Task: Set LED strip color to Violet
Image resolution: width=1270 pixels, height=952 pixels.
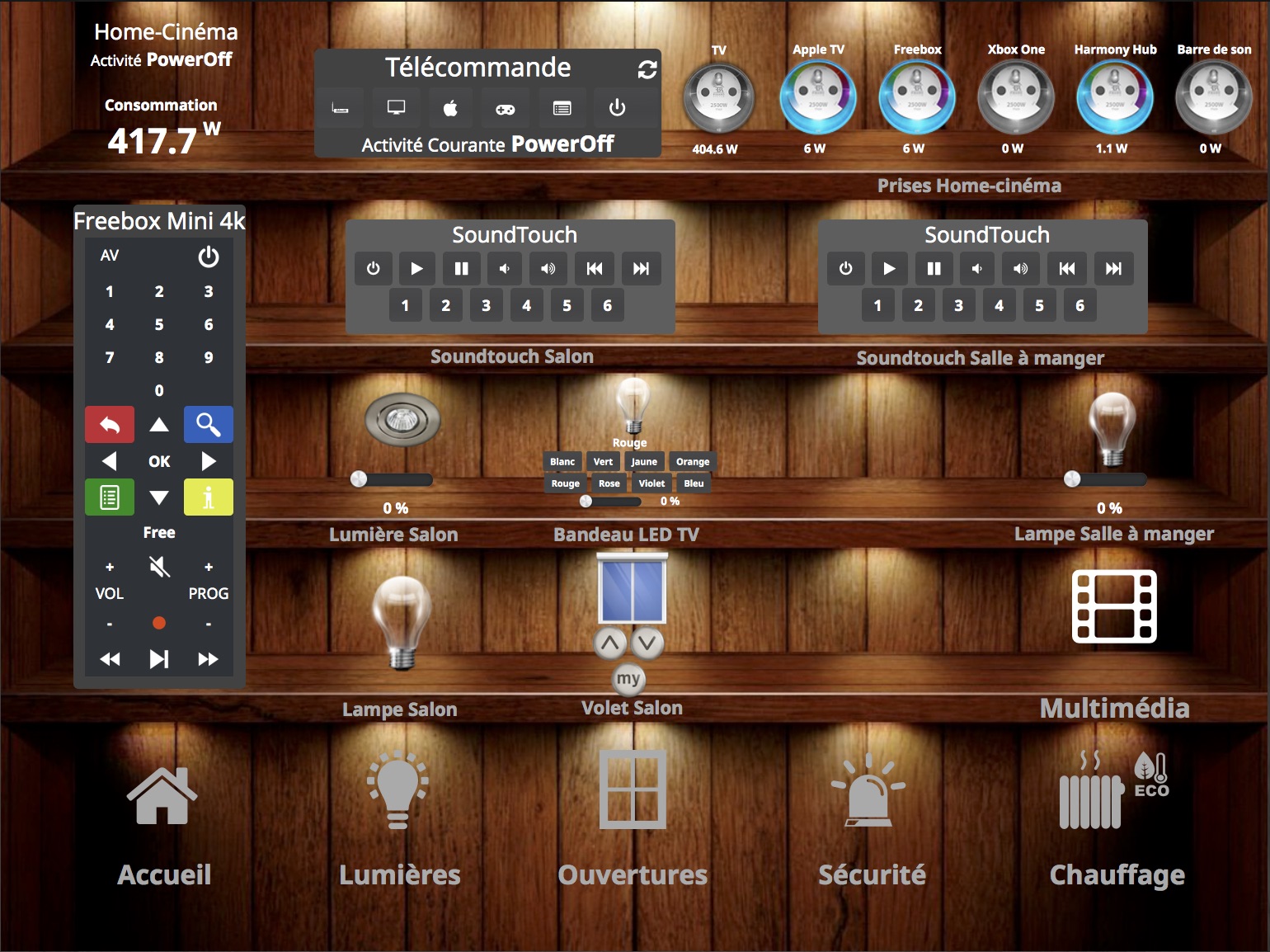Action: pos(651,483)
